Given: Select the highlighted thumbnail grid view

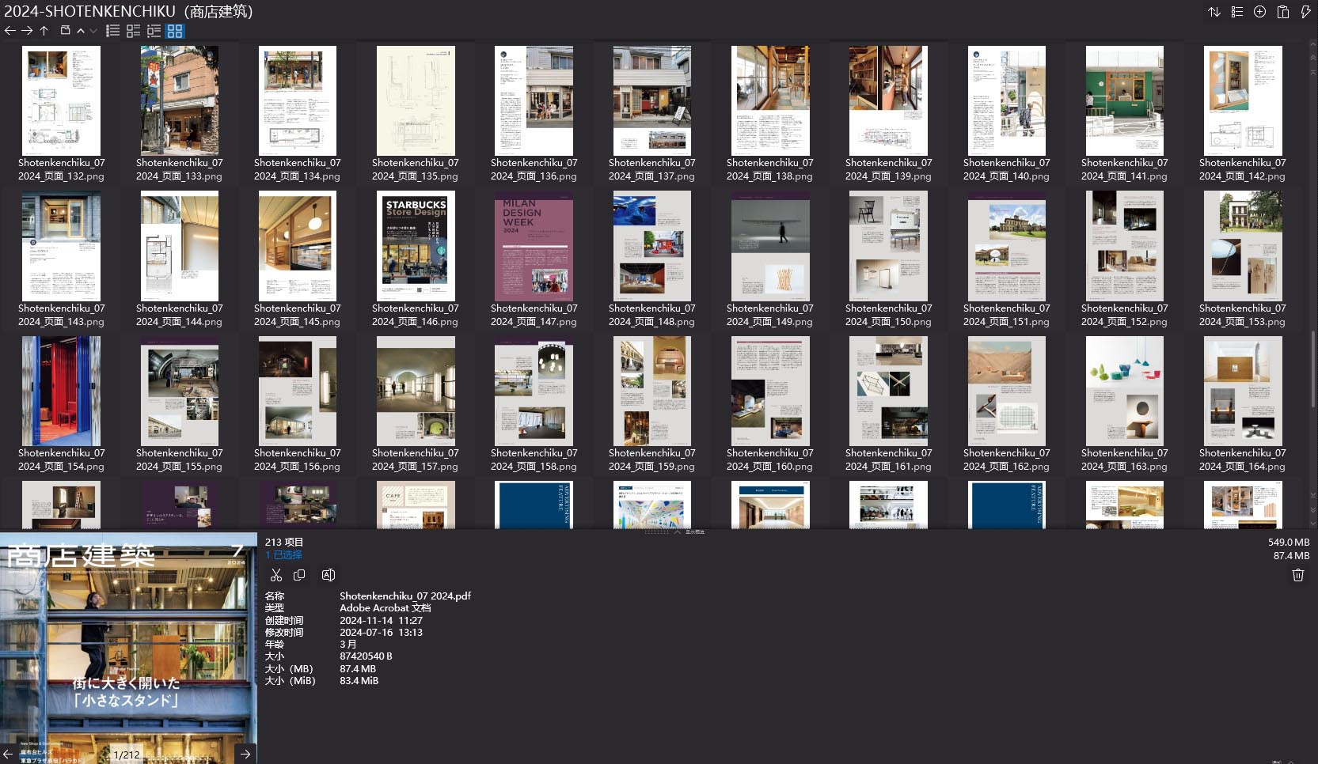Looking at the screenshot, I should pyautogui.click(x=175, y=31).
